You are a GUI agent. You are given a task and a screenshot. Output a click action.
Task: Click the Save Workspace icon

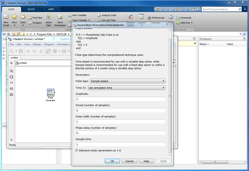(60, 16)
